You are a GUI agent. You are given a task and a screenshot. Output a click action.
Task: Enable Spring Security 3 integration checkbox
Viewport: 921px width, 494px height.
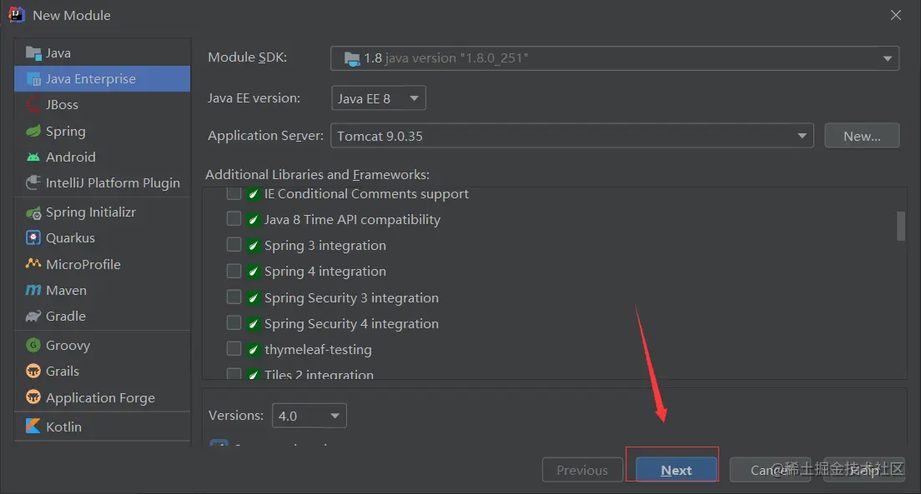[x=234, y=297]
